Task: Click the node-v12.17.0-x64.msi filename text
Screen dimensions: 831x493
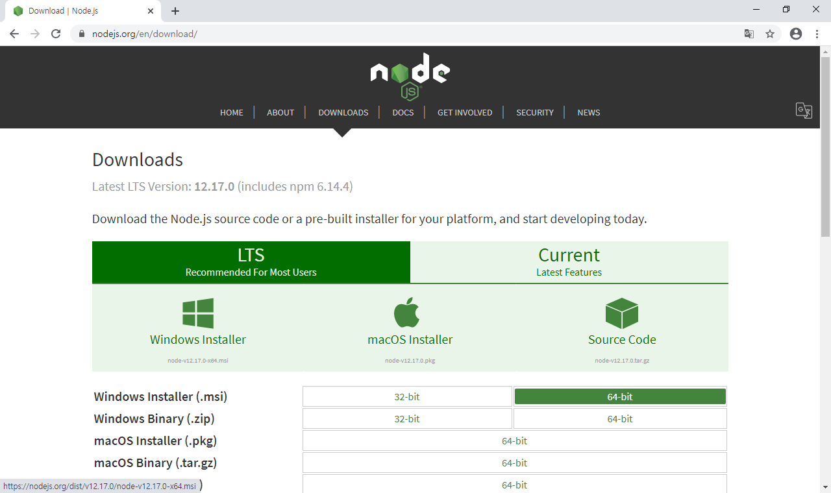Action: [198, 361]
